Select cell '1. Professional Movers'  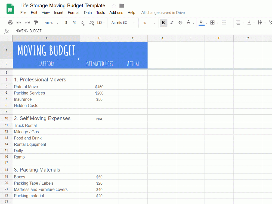pos(47,80)
